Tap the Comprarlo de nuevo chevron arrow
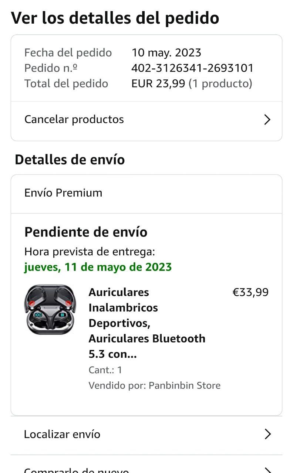Viewport: 293px width, 473px height. coord(267,470)
